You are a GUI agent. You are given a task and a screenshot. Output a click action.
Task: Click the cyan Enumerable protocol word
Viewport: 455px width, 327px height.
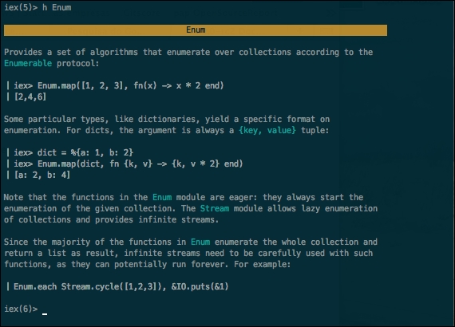click(x=28, y=63)
